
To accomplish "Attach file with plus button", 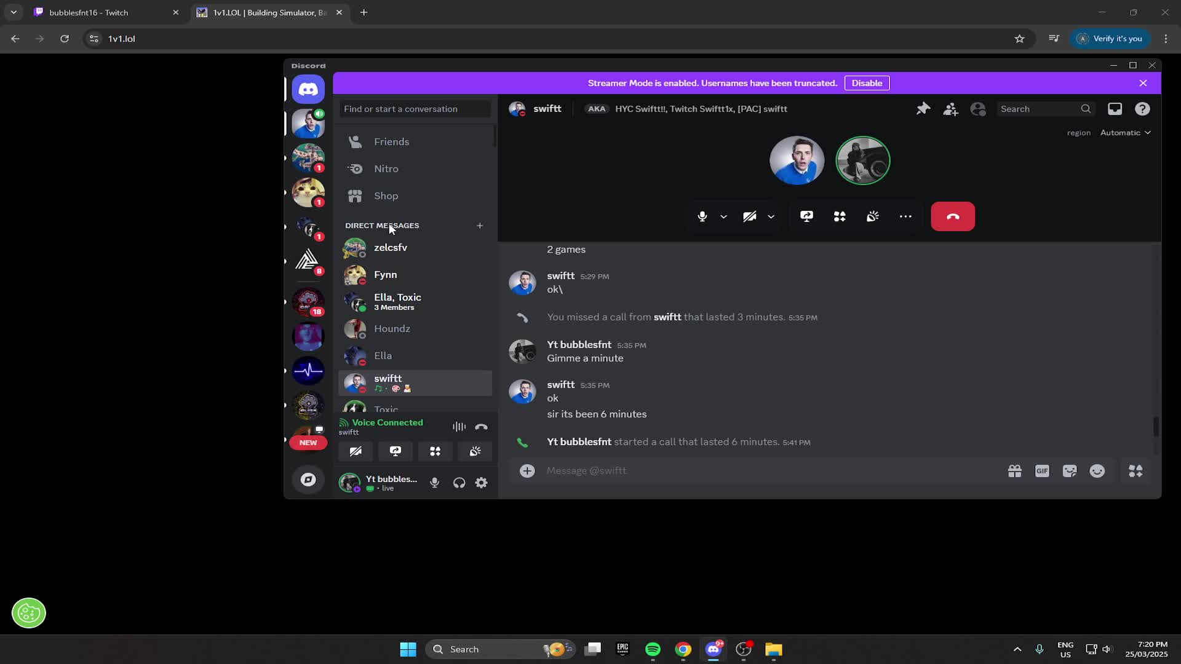I will tap(527, 471).
